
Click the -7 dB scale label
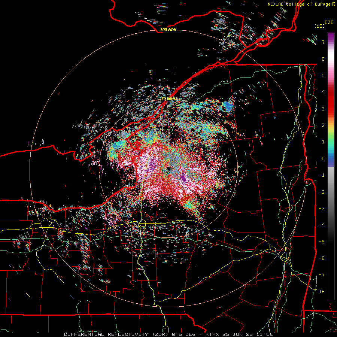coord(322,275)
